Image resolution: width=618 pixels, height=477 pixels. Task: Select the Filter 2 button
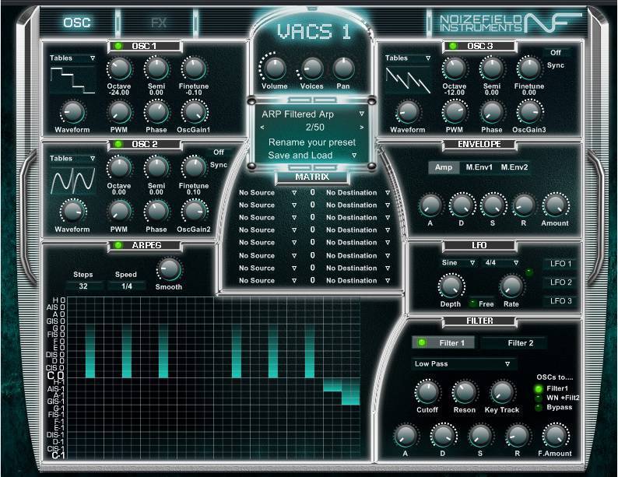tap(521, 342)
